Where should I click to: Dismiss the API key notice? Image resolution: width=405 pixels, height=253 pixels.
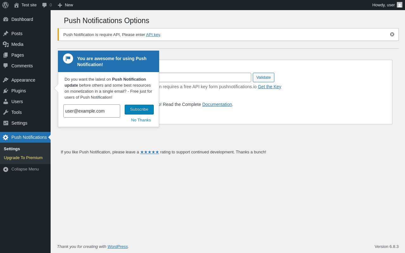[x=392, y=34]
